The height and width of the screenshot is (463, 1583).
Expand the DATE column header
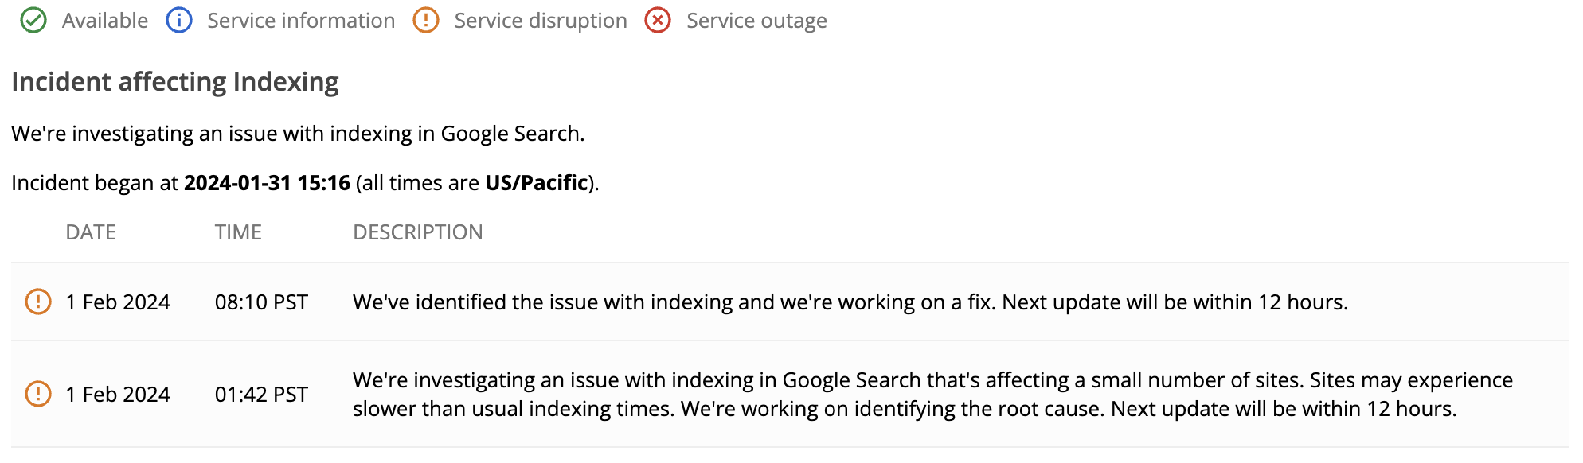(x=91, y=231)
